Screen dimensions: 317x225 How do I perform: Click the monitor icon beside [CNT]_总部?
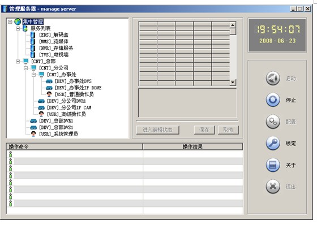point(25,61)
